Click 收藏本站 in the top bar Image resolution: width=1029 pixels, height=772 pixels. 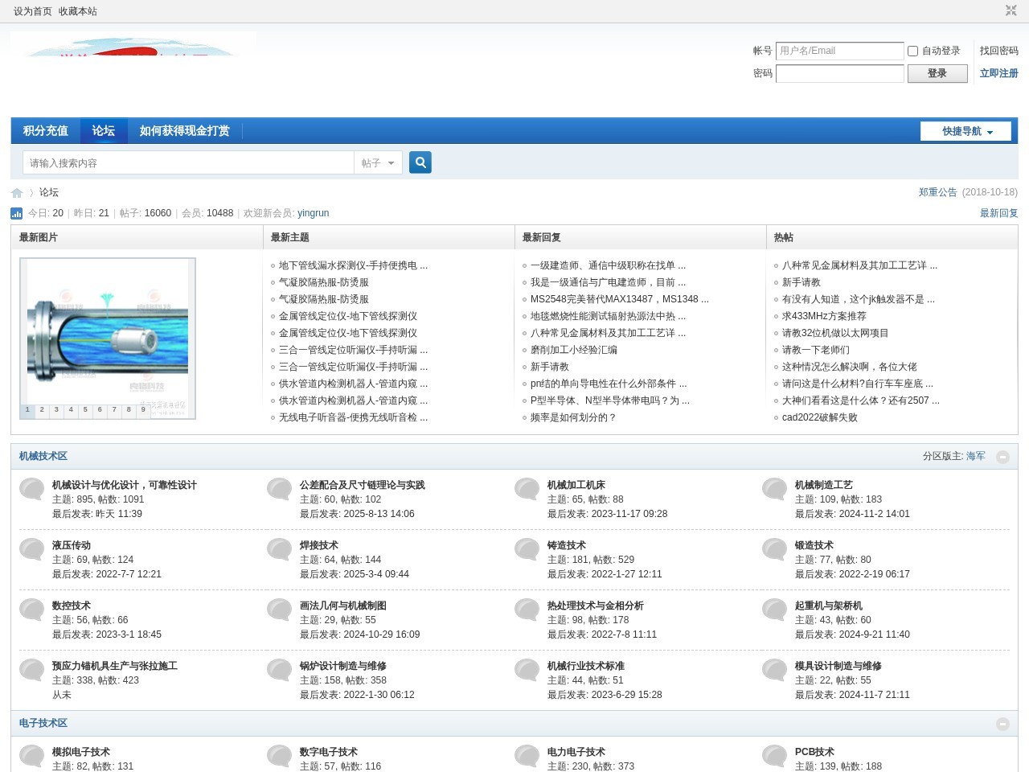pos(78,11)
